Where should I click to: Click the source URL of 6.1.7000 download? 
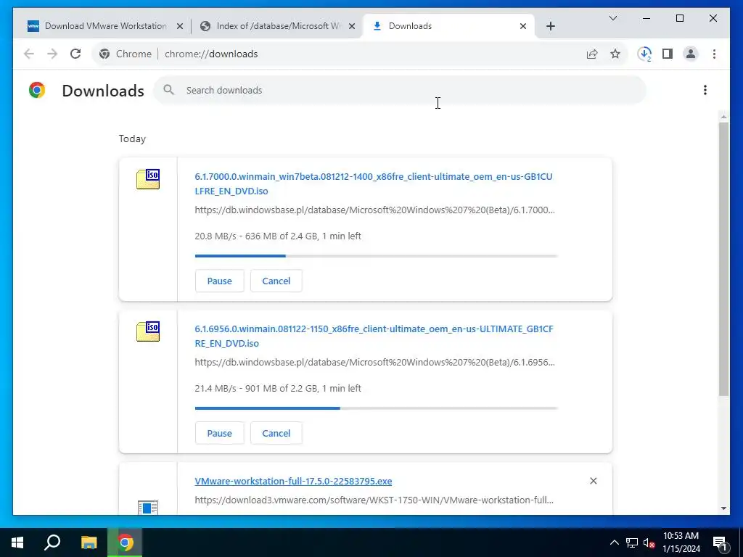coord(374,210)
